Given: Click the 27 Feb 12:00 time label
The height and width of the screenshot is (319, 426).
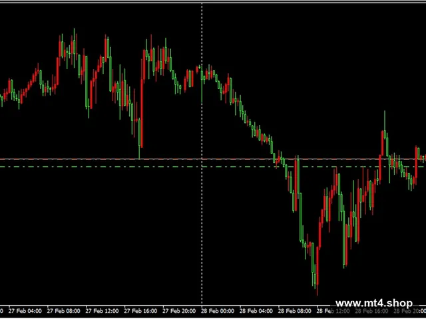Looking at the screenshot, I should pyautogui.click(x=102, y=311).
